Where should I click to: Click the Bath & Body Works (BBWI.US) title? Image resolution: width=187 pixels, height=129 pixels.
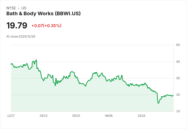[43, 13]
